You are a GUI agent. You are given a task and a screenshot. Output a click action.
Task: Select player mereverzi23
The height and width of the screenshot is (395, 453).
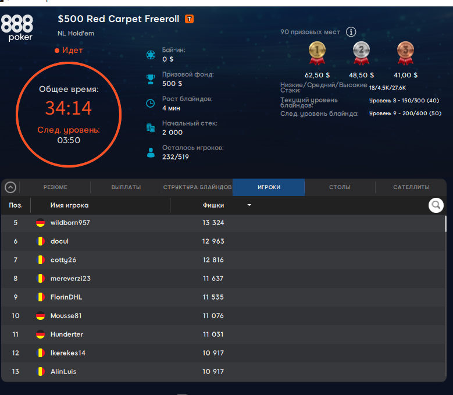70,279
